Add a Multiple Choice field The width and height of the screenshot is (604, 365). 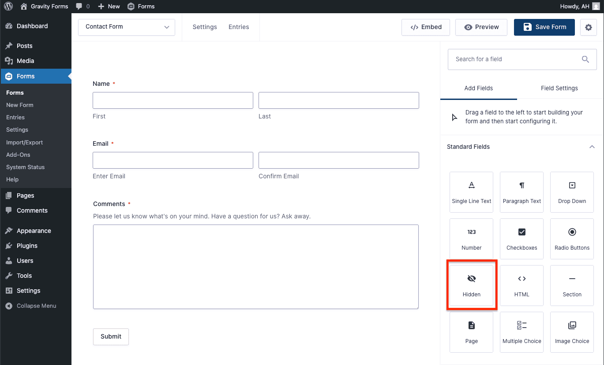[521, 332]
